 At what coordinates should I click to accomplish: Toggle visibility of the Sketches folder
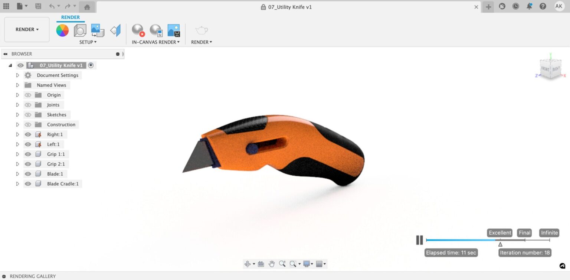[x=28, y=114]
